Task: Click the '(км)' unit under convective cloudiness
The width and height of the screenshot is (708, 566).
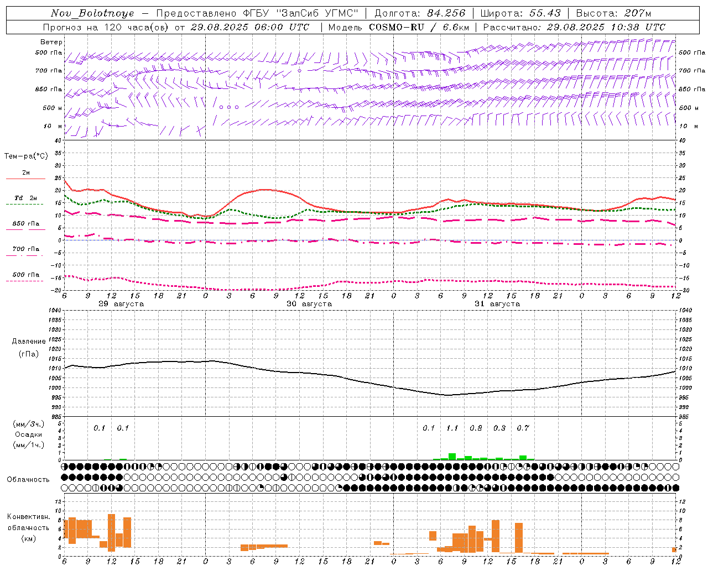Action: point(29,538)
